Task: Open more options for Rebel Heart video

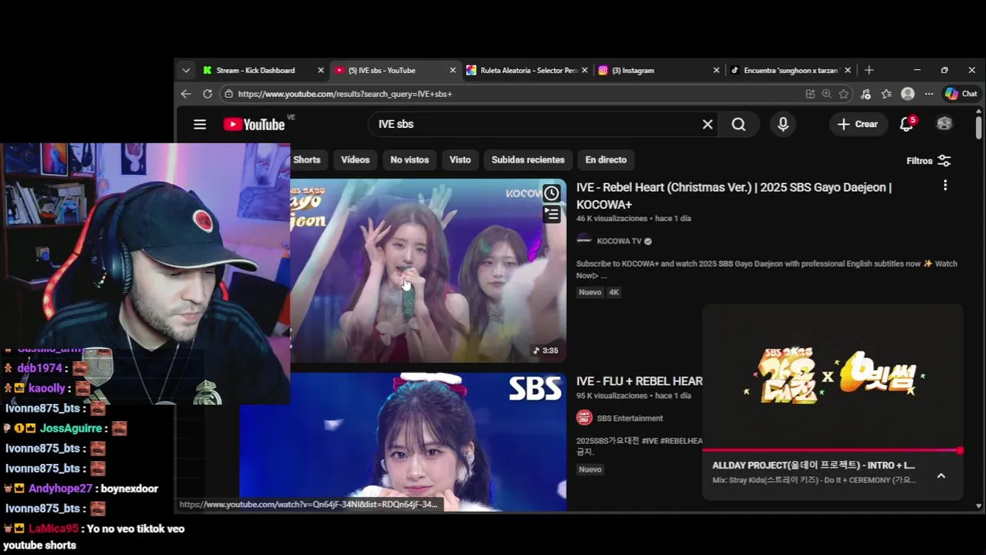Action: point(945,186)
